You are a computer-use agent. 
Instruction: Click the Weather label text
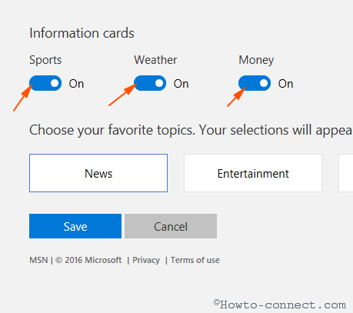[155, 60]
